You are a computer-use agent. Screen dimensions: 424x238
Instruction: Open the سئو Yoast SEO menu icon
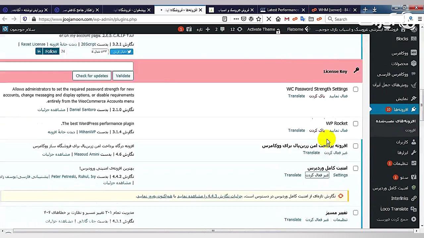pos(414,177)
